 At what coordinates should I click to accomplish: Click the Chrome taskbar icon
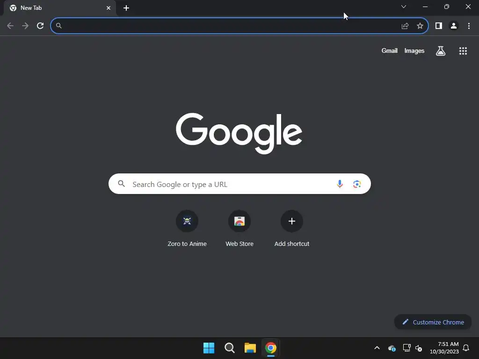(x=271, y=348)
